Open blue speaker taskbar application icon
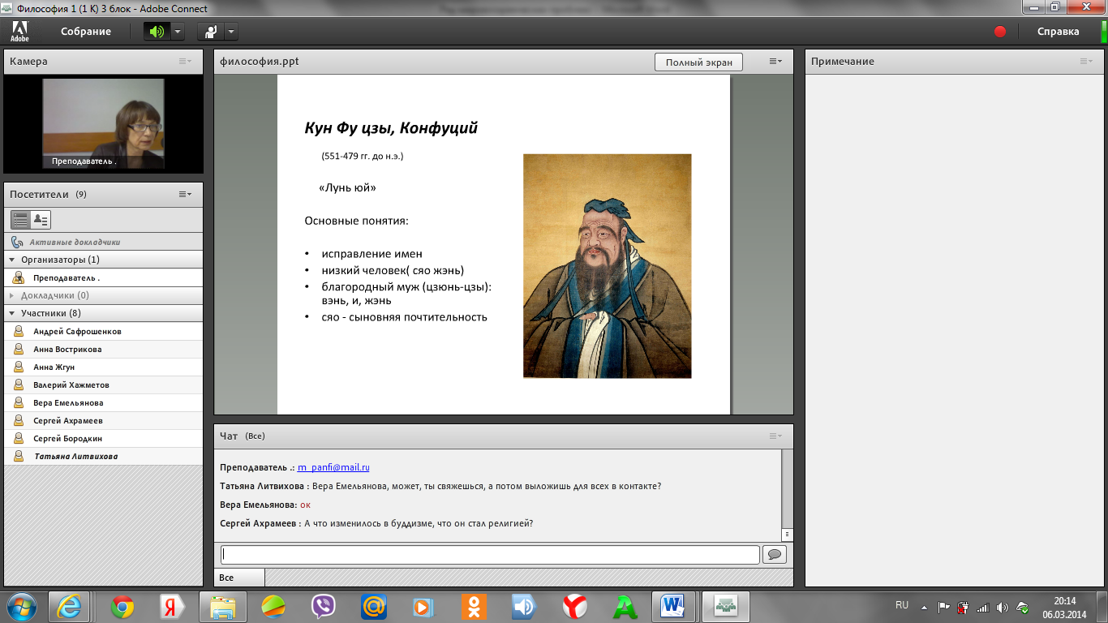This screenshot has width=1108, height=623. (525, 606)
